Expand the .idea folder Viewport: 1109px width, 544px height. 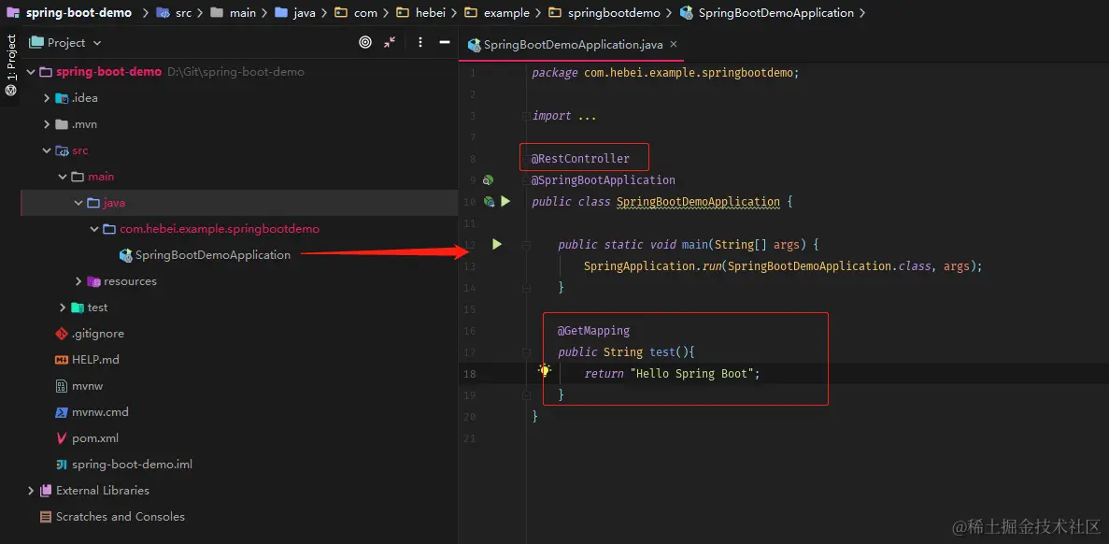coord(47,98)
